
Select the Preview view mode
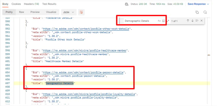(x=35, y=12)
